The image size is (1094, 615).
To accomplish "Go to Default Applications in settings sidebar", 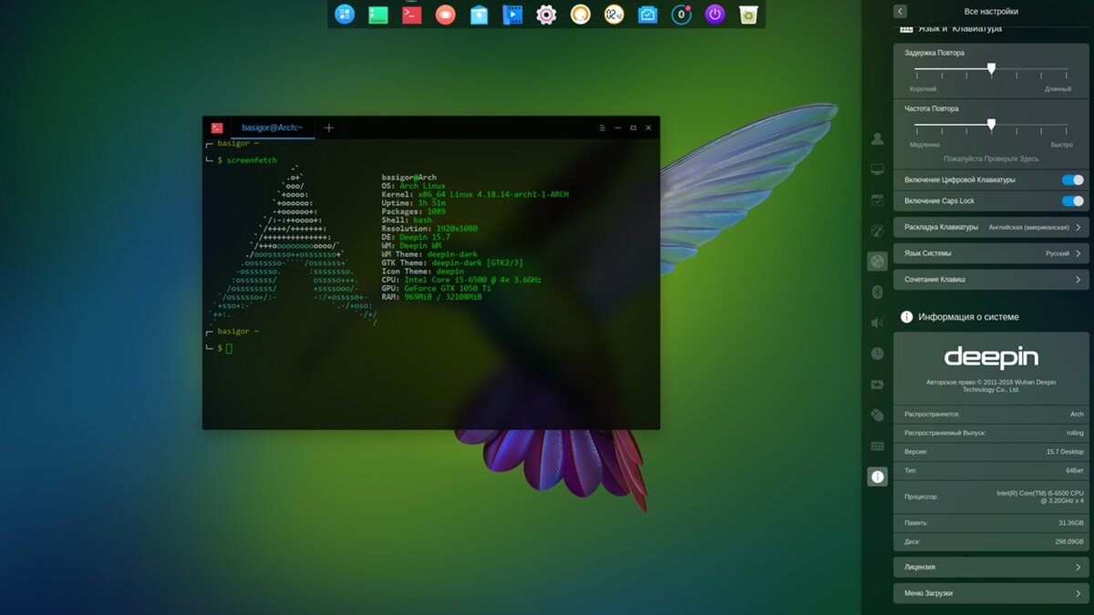I will 877,200.
